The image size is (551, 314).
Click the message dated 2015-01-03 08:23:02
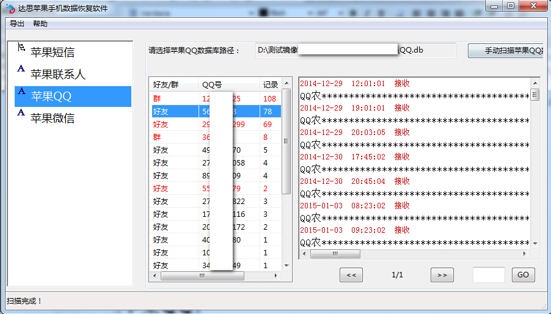(x=355, y=205)
